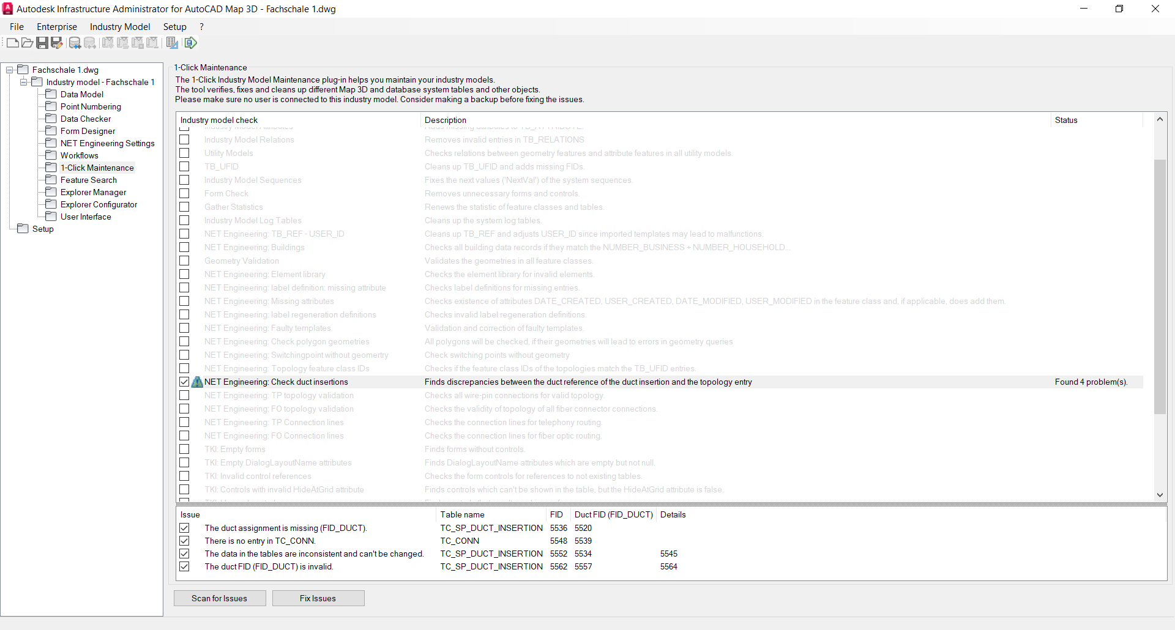Uncheck 'There is no entry in TC_CONN' issue
The height and width of the screenshot is (630, 1175).
click(184, 541)
